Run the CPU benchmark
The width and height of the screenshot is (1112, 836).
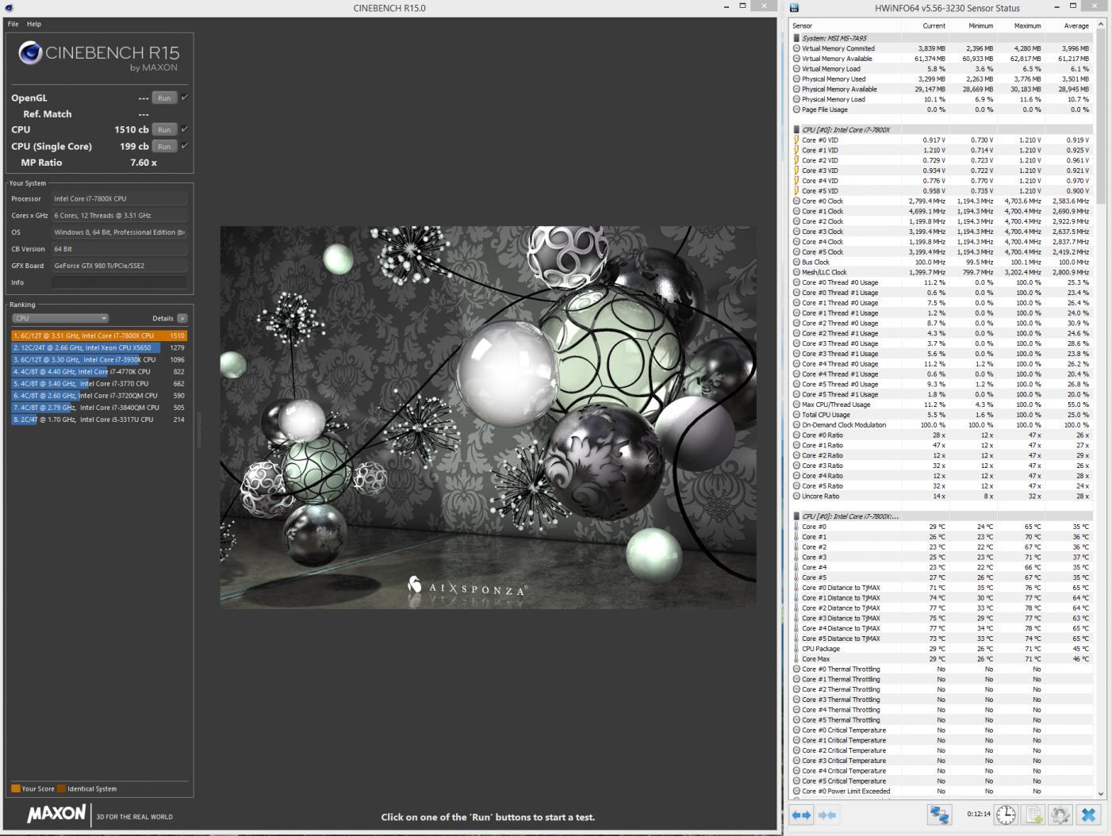[x=164, y=129]
